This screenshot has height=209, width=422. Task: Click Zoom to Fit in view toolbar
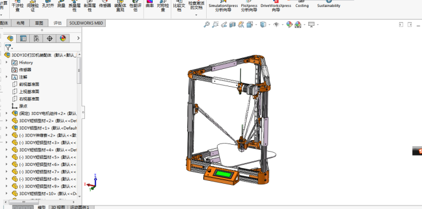pyautogui.click(x=207, y=25)
